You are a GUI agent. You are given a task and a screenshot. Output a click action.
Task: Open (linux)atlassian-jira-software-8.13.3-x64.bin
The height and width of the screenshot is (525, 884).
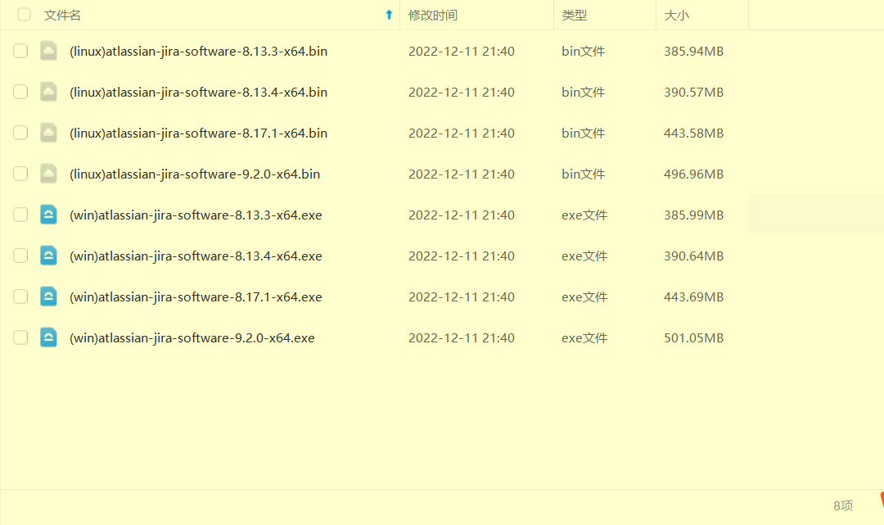[x=198, y=52]
